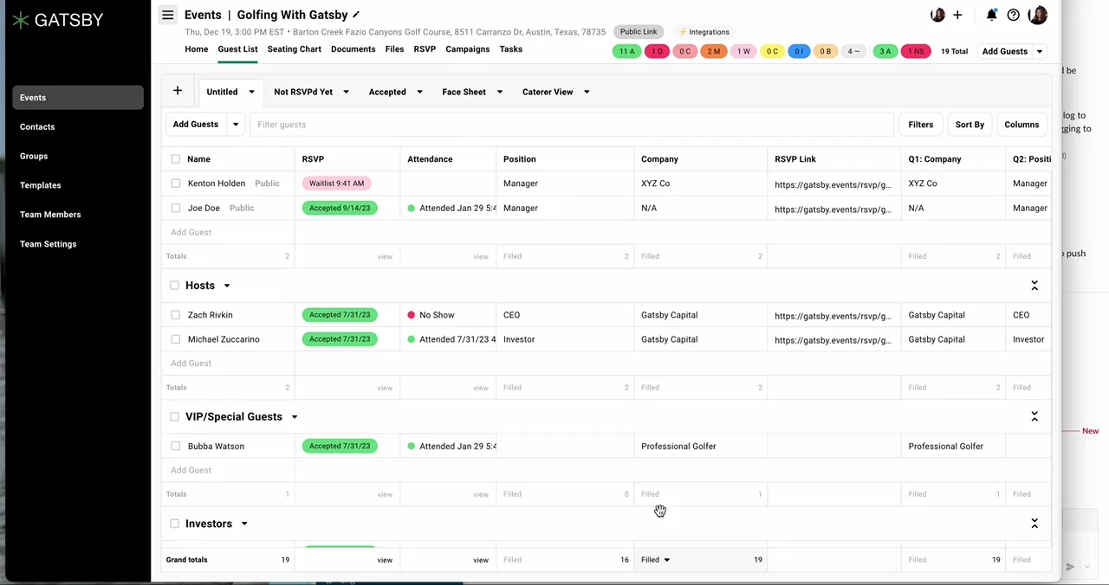
Task: Open the Hosts group dropdown
Action: coord(227,286)
